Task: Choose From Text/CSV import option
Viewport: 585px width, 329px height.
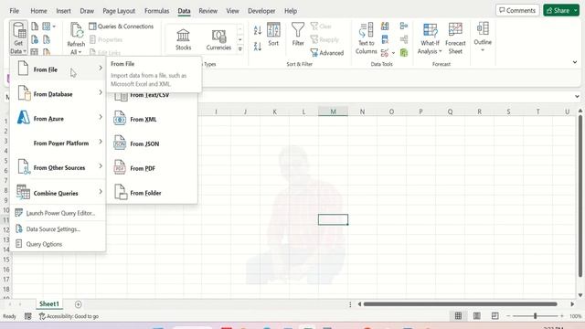Action: tap(152, 97)
